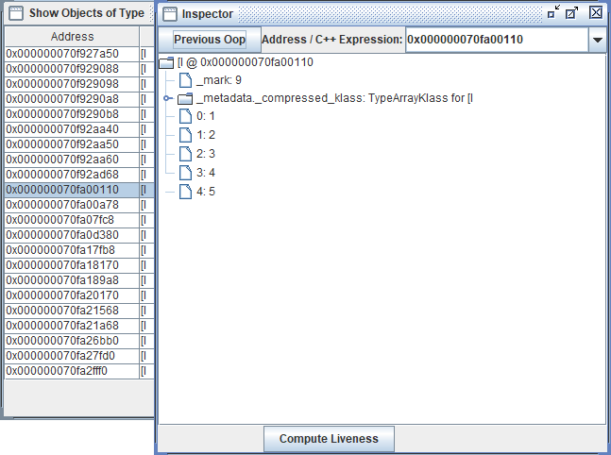Click the Show Objects of Type window icon
The width and height of the screenshot is (611, 455).
click(x=15, y=13)
